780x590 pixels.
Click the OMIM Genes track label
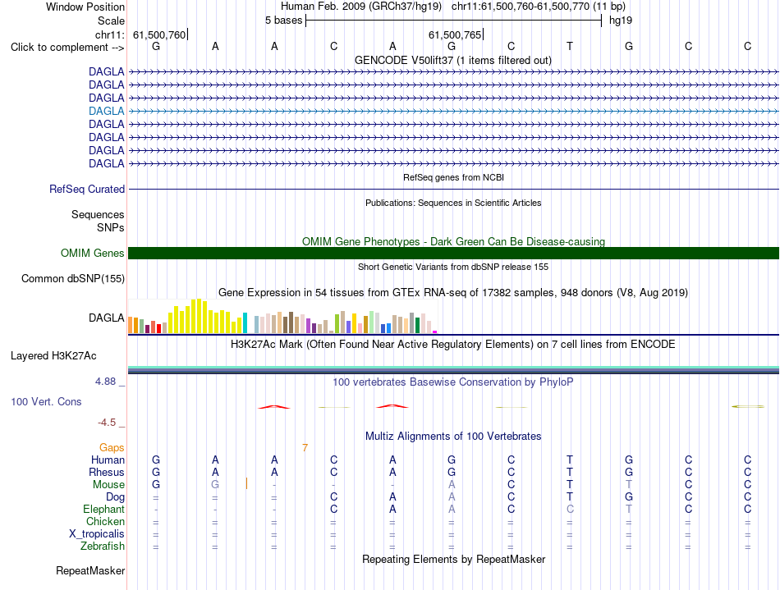92,253
